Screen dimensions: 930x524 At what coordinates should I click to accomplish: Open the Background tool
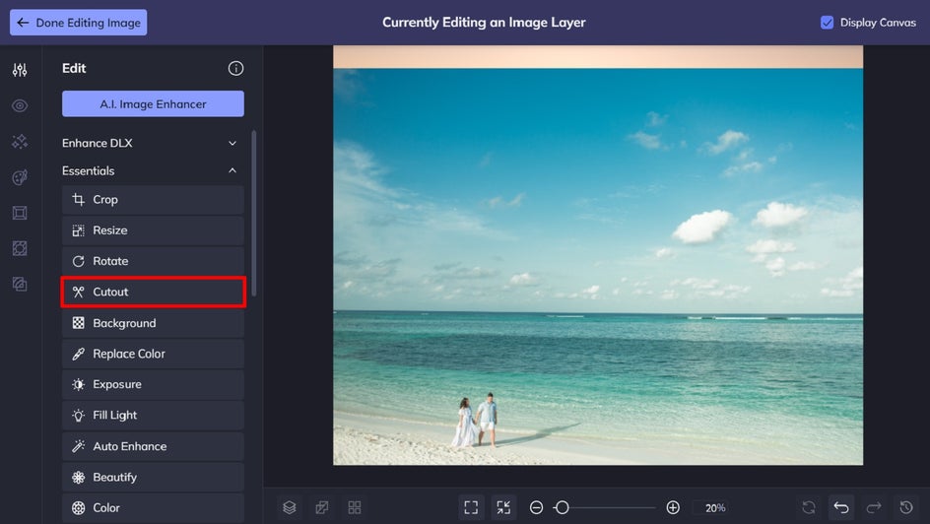tap(153, 323)
